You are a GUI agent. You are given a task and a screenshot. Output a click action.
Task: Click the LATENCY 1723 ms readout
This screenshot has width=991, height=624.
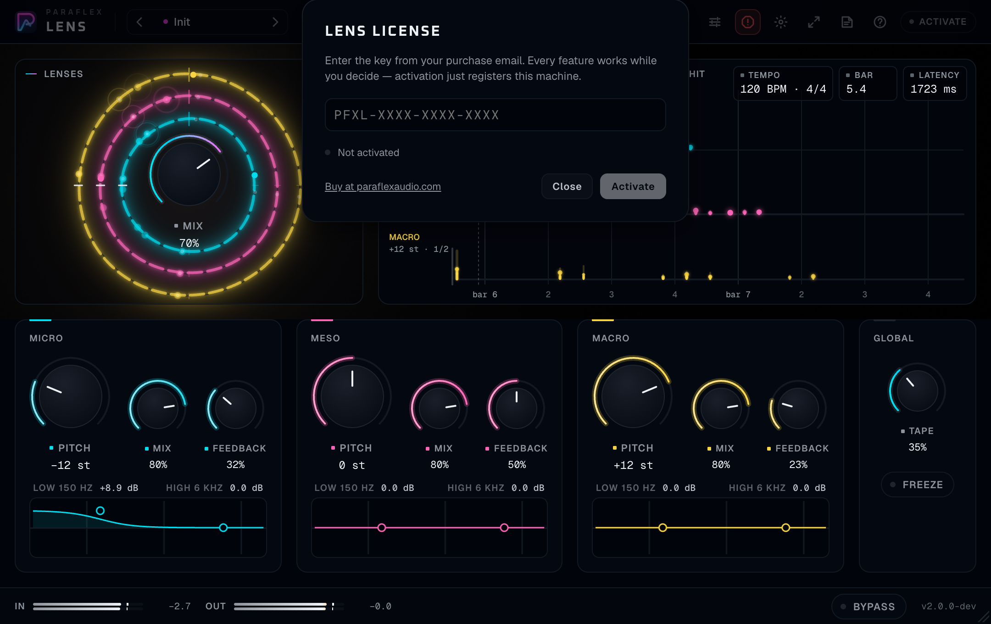pos(935,83)
